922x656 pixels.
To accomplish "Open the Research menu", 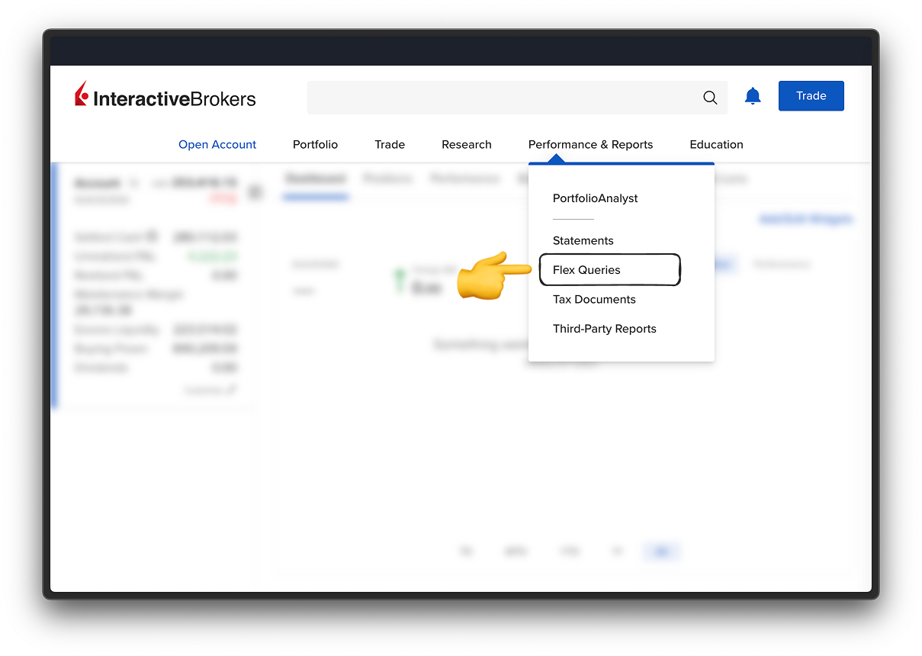I will 467,144.
